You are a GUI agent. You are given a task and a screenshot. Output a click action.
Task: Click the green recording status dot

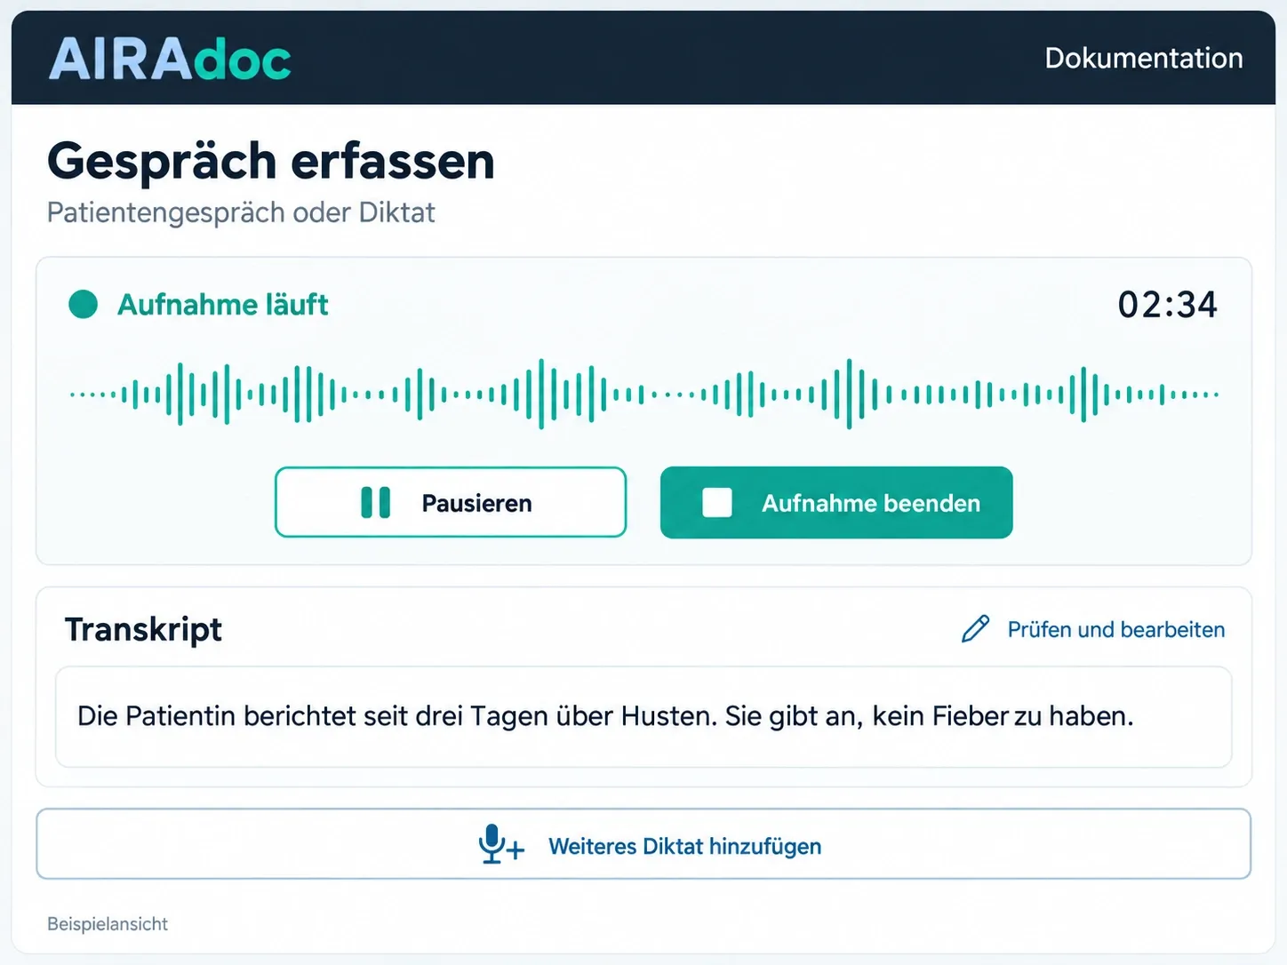(84, 304)
